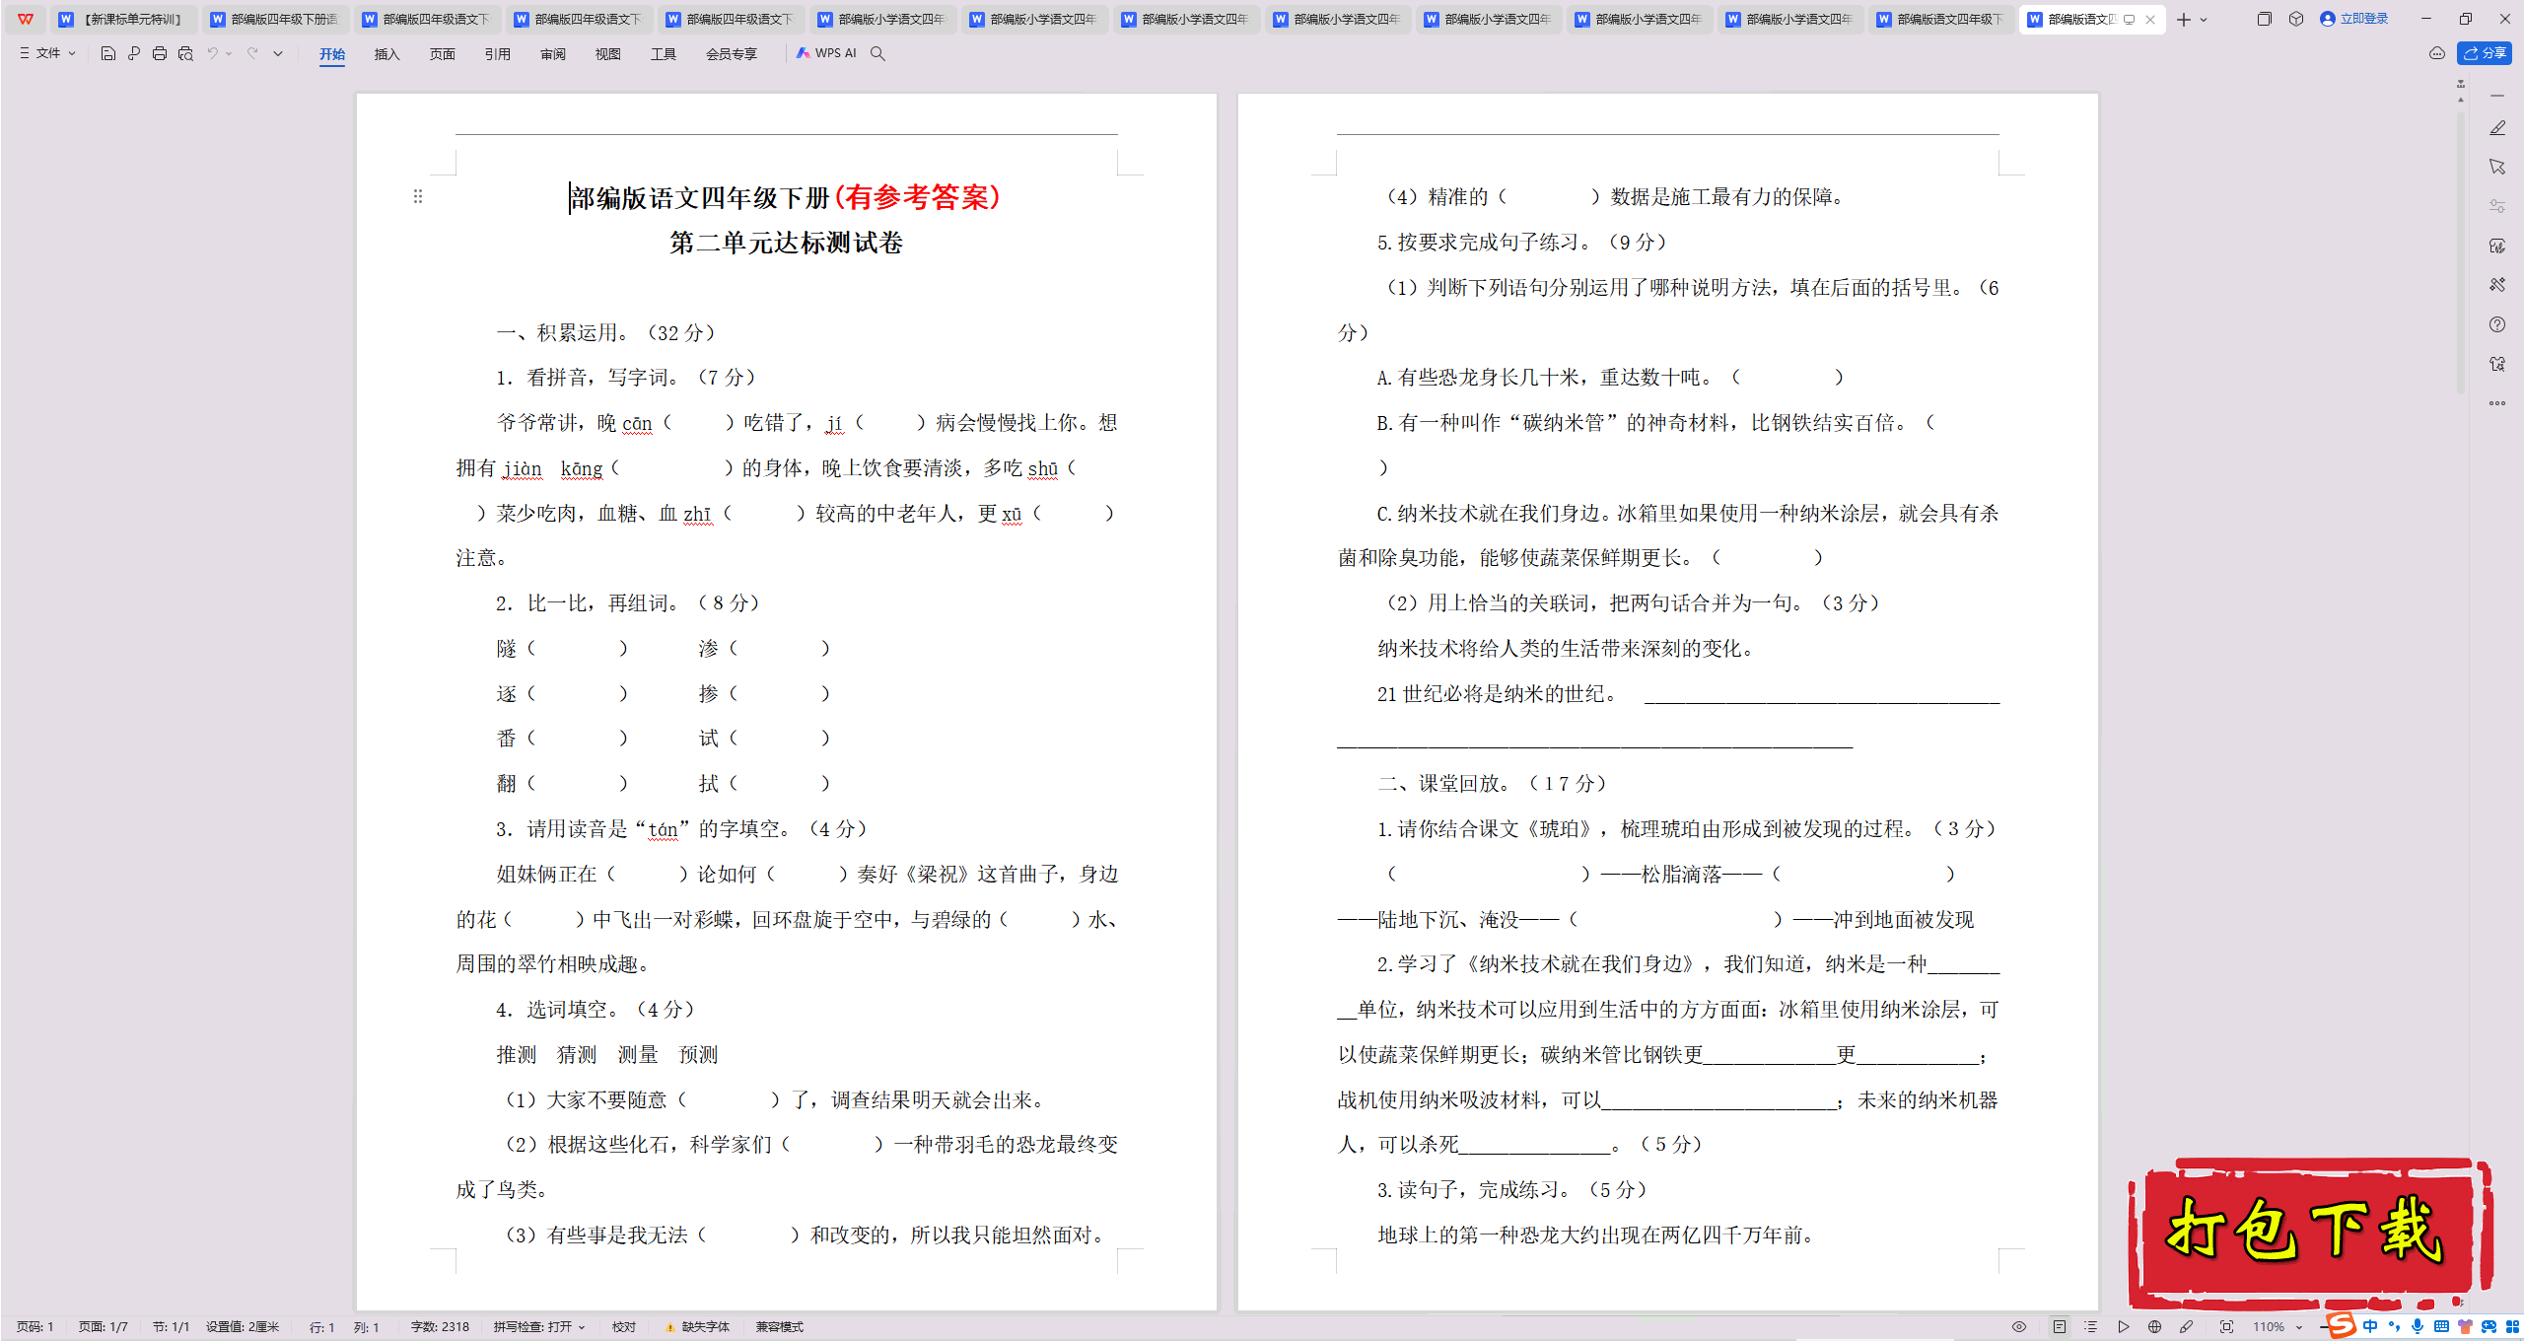The image size is (2524, 1341).
Task: Open print preview
Action: pyautogui.click(x=185, y=53)
